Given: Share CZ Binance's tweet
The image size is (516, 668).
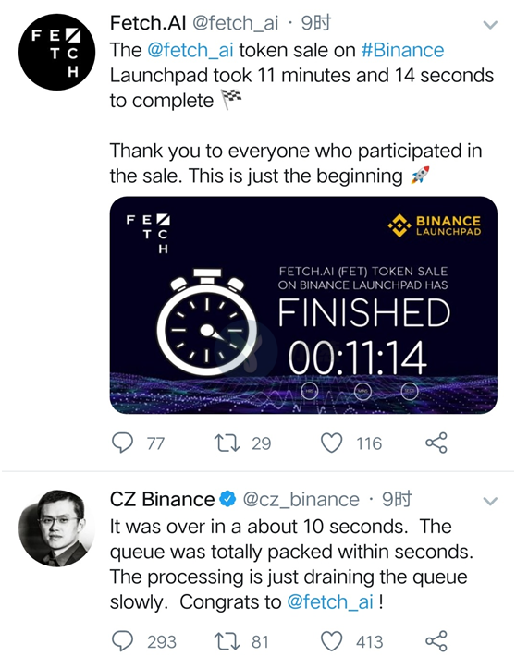Looking at the screenshot, I should click(436, 640).
